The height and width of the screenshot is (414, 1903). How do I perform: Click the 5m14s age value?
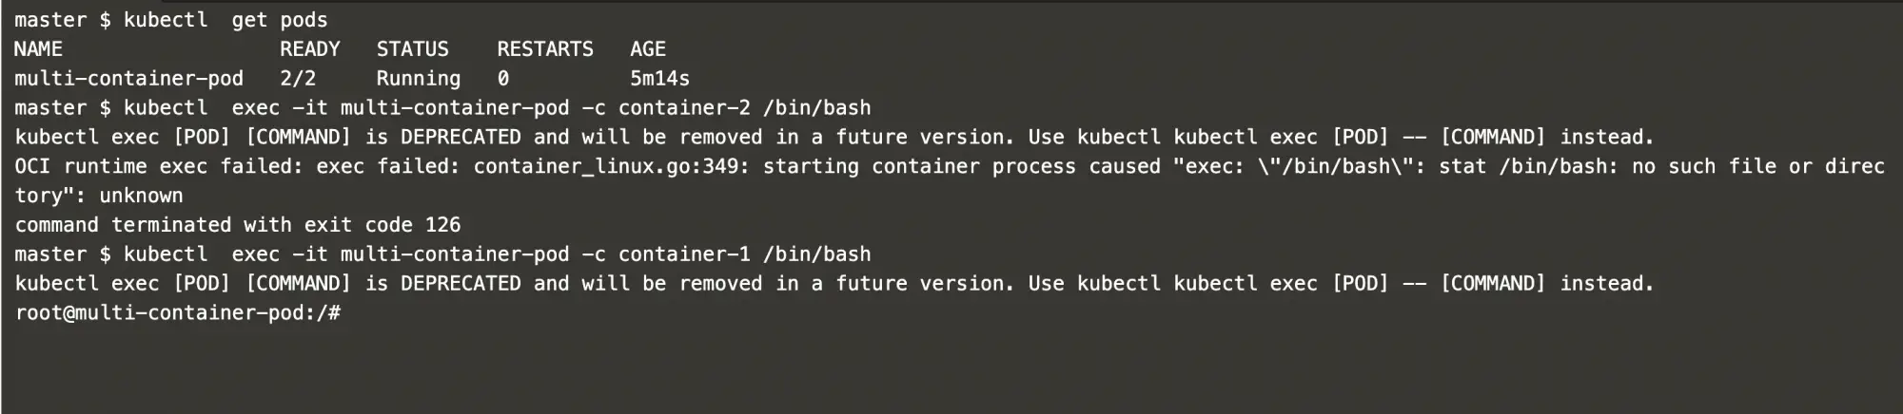click(x=659, y=79)
